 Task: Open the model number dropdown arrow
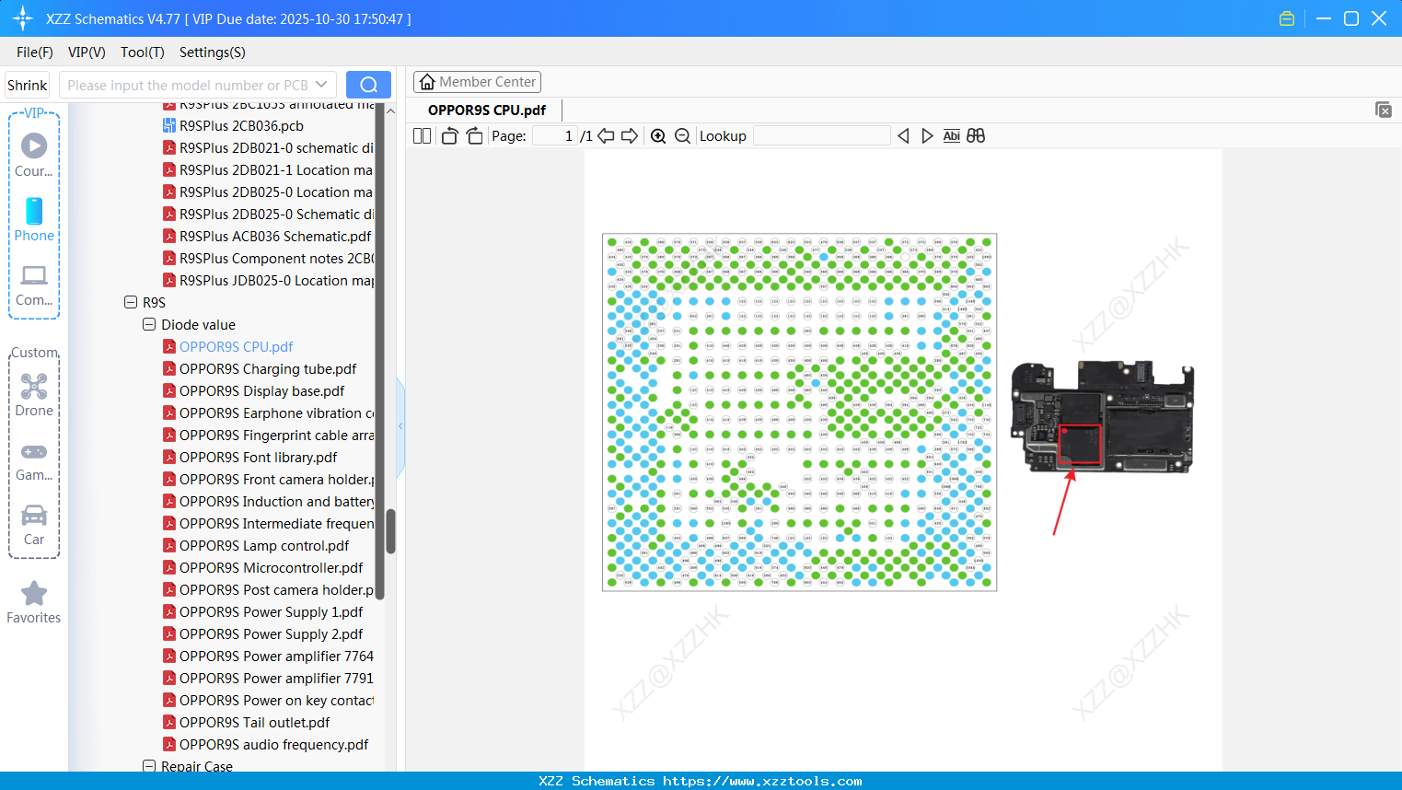point(321,85)
